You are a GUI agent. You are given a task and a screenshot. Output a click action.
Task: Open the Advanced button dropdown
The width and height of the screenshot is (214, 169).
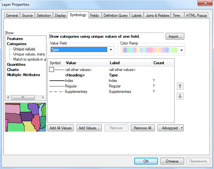click(x=182, y=128)
